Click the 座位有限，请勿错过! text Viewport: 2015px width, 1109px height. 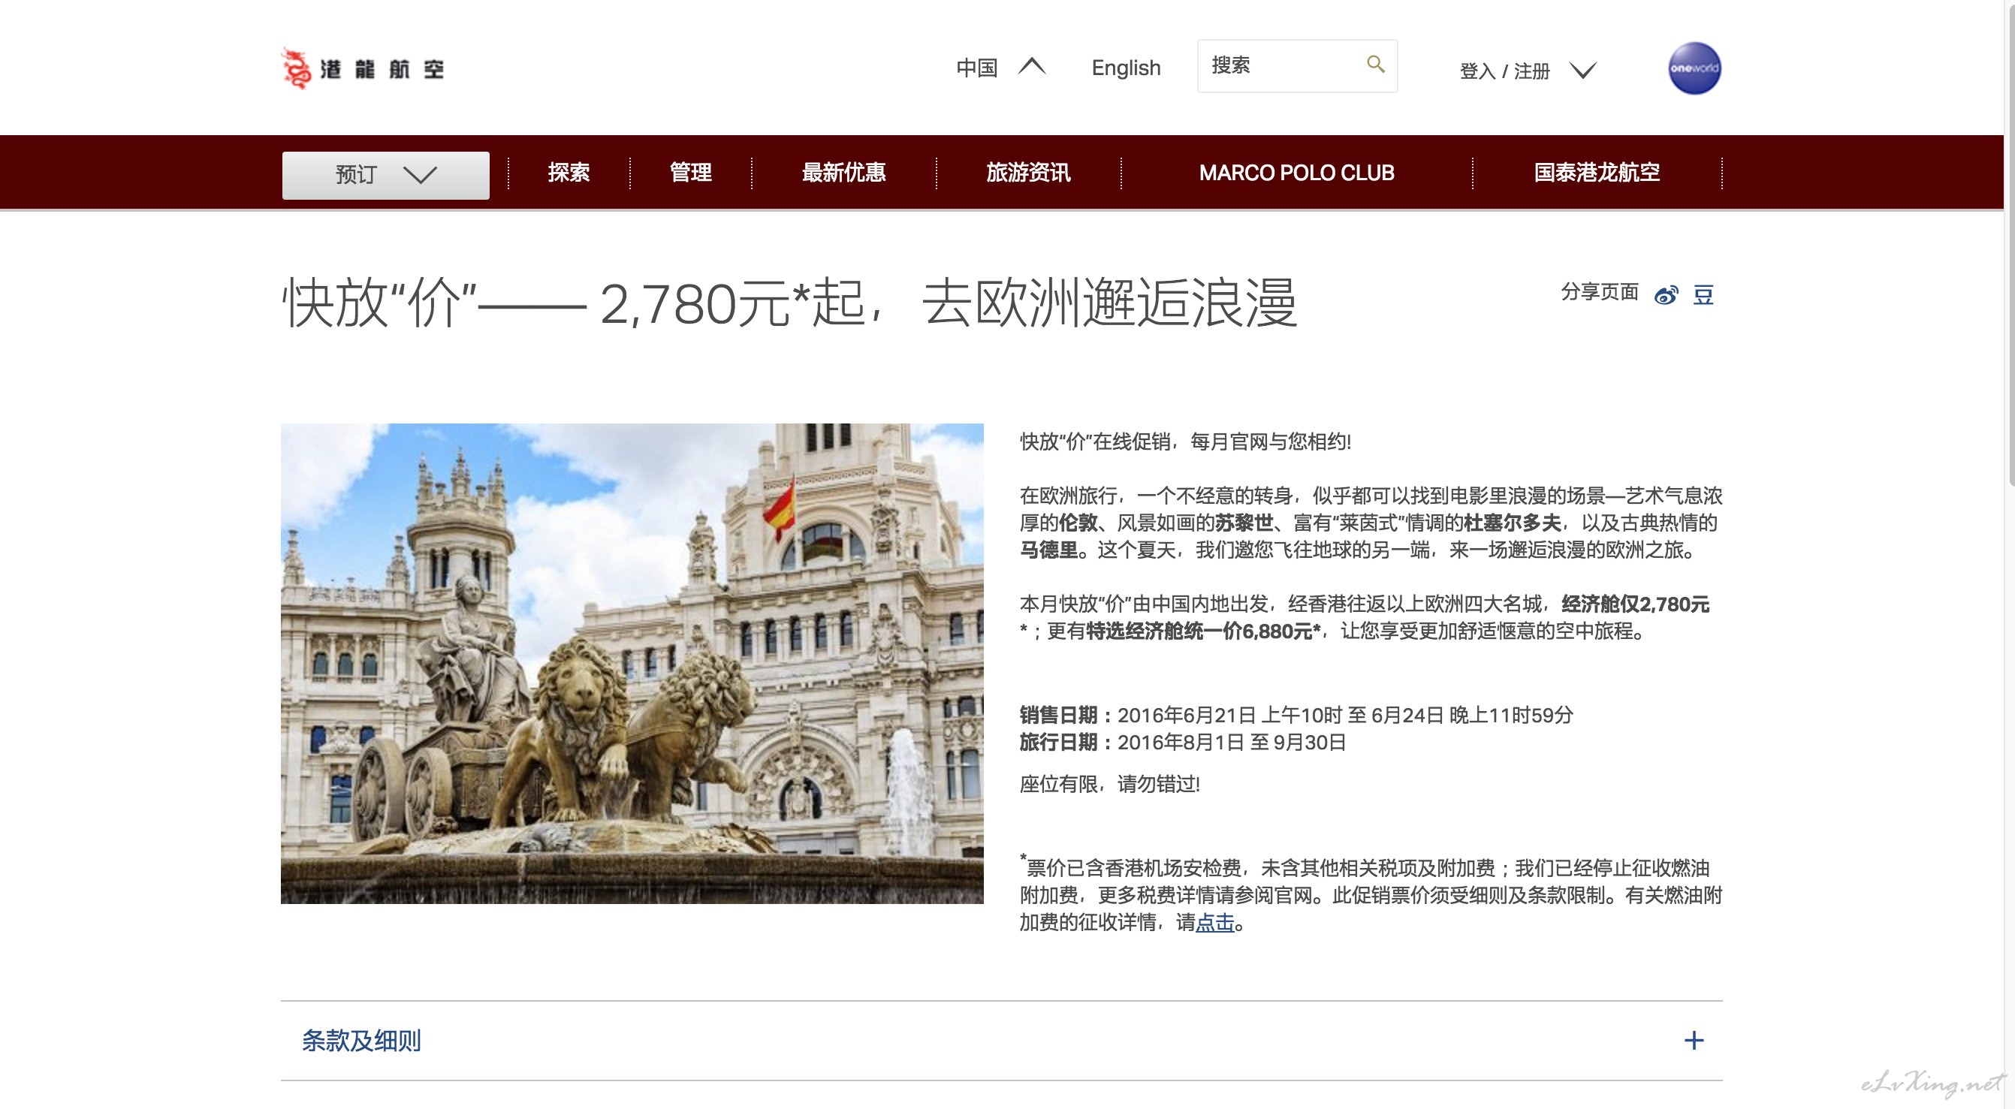[x=1109, y=784]
